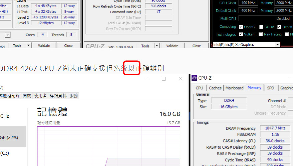
Task: Toggle the checkbox after Ray Tracing
Action: [x=287, y=34]
